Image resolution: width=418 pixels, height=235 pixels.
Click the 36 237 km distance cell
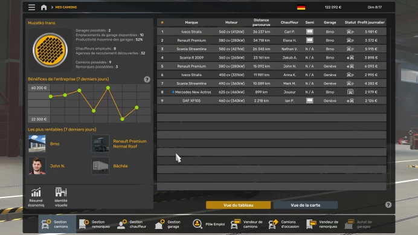tap(261, 32)
